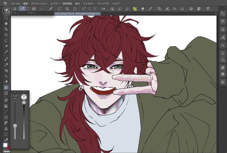Click the brush size slider handle
The height and width of the screenshot is (153, 227).
(x=15, y=126)
